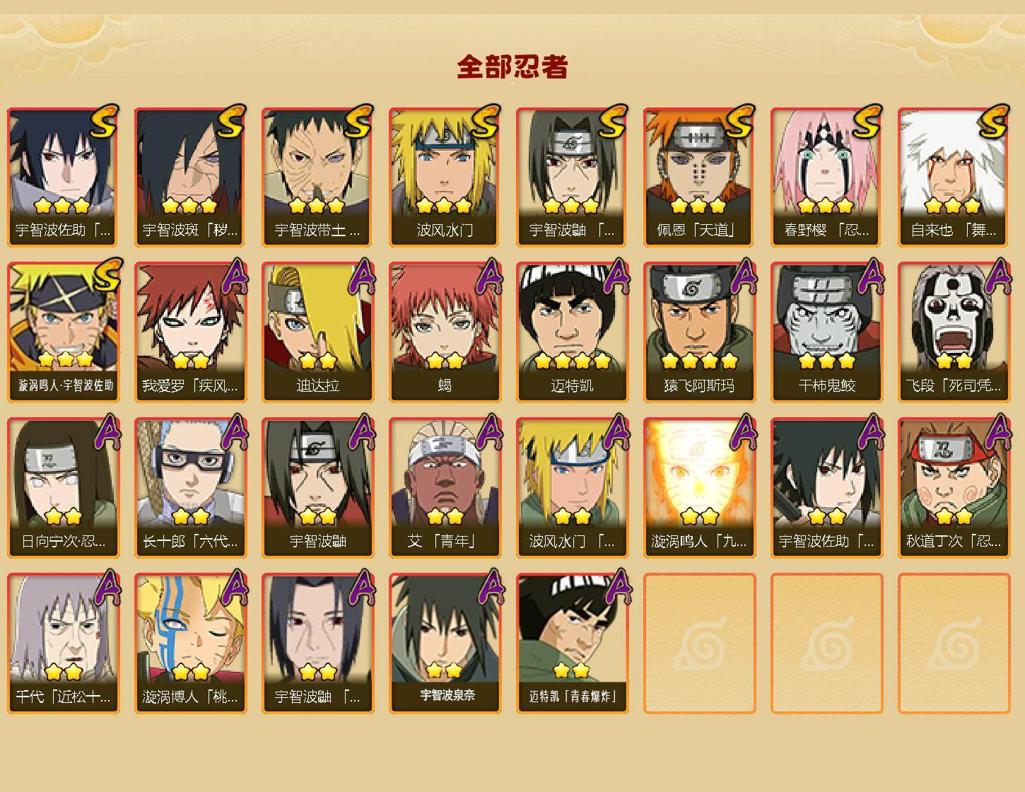Select 迈特凯「青春爆炸」 ninja card
The width and height of the screenshot is (1025, 792).
coord(572,643)
